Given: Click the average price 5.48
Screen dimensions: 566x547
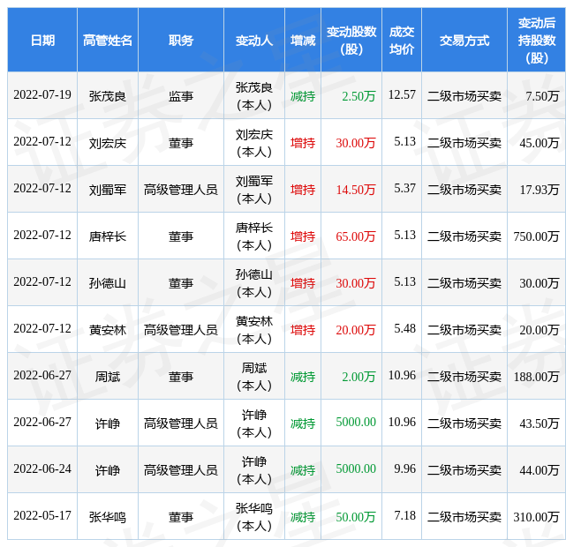Looking at the screenshot, I should click(404, 328).
